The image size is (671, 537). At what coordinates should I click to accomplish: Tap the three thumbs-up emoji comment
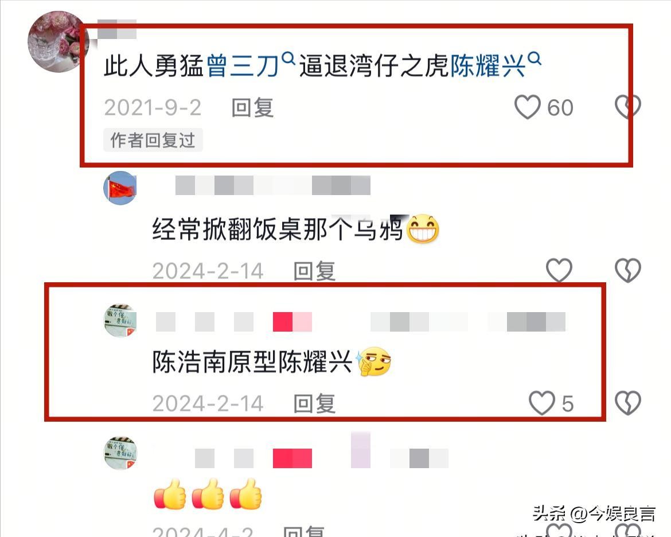208,494
